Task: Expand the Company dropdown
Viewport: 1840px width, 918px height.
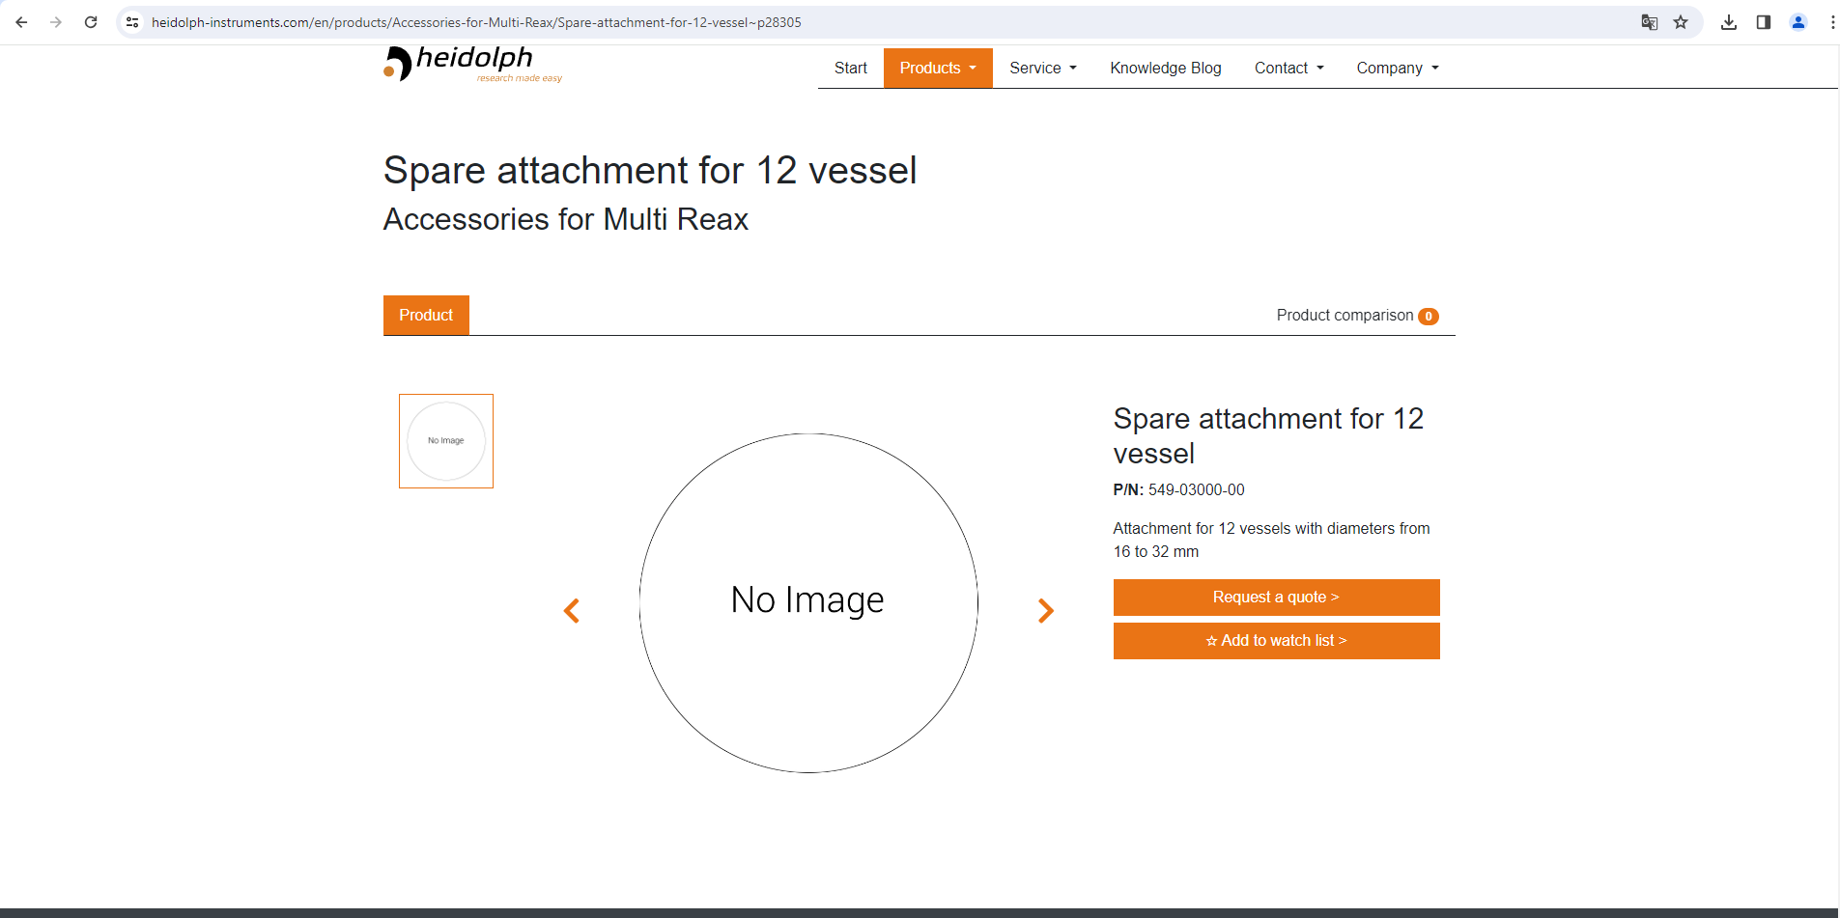Action: pos(1398,68)
